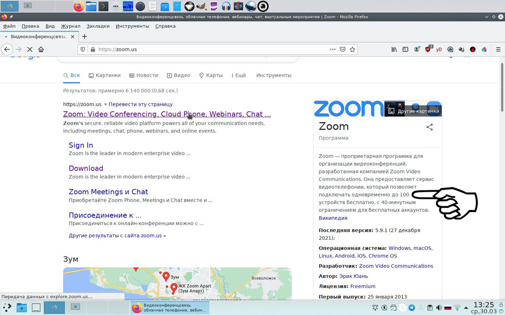The image size is (505, 315).
Task: Stop loading the page
Action: point(29,49)
